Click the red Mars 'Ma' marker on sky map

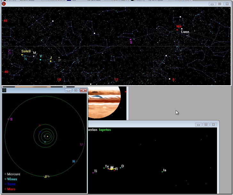(x=177, y=30)
